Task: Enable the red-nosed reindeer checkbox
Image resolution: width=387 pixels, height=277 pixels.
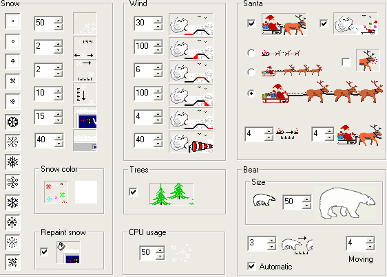Action: tap(346, 62)
